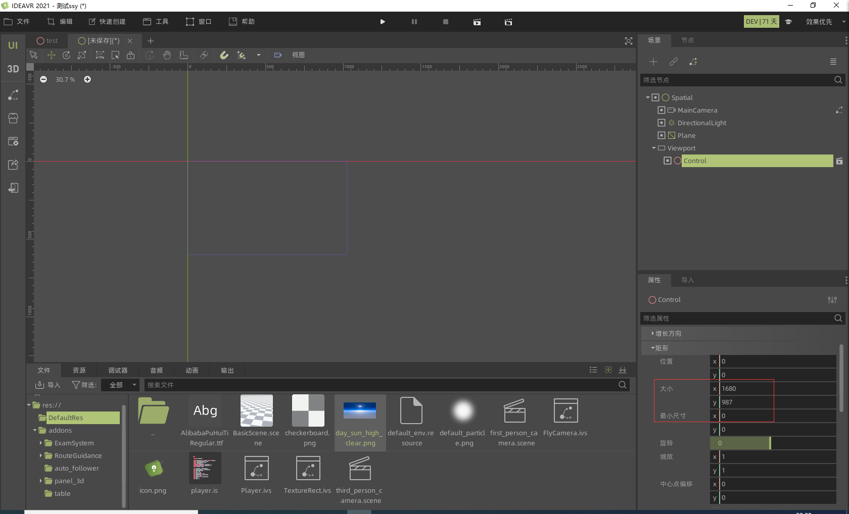Switch file view to list mode
Image resolution: width=849 pixels, height=514 pixels.
pos(593,370)
